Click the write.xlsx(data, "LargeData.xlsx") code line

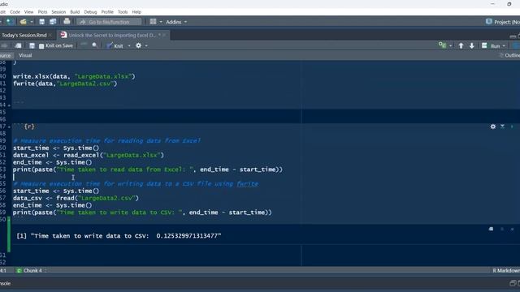click(x=74, y=76)
